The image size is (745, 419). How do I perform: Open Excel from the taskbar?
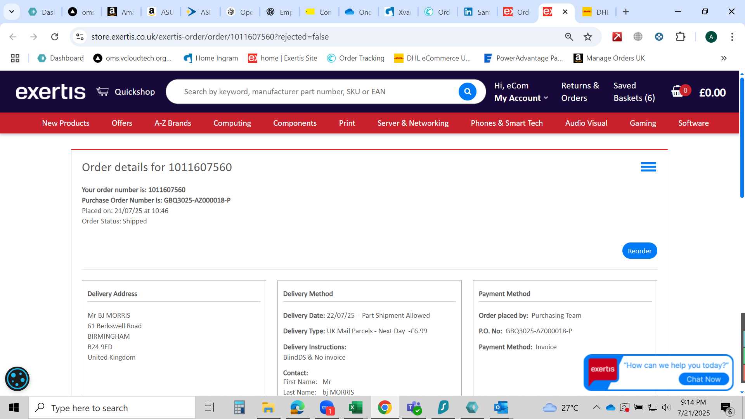point(355,408)
